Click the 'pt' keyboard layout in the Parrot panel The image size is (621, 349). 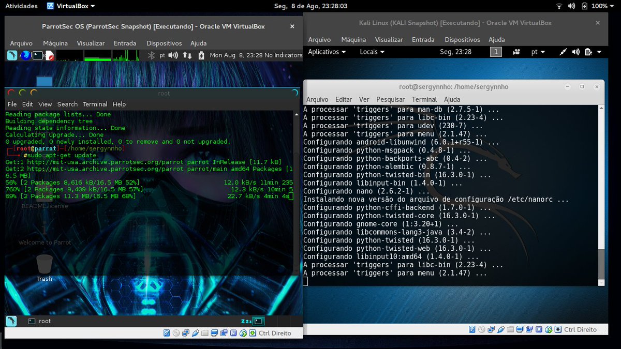[x=162, y=55]
